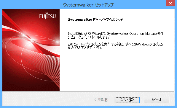Click the キャンセル cancel button
The height and width of the screenshot is (108, 177).
tap(157, 100)
